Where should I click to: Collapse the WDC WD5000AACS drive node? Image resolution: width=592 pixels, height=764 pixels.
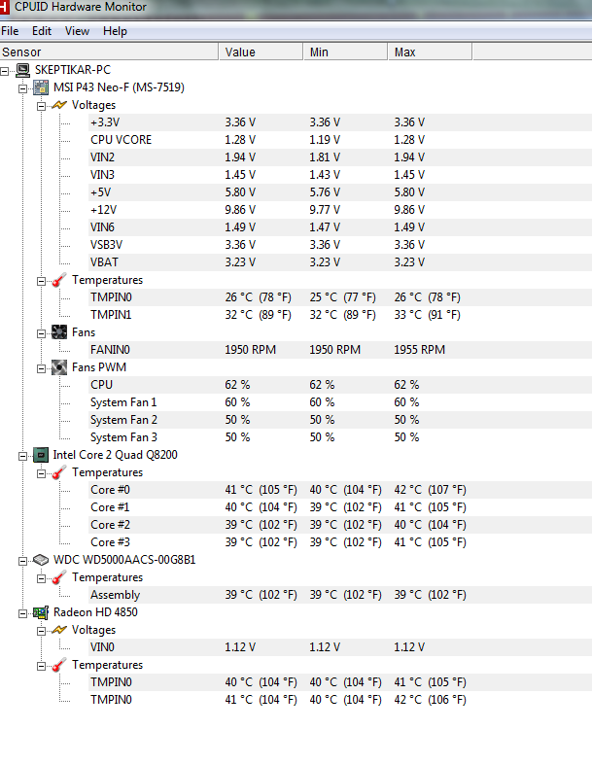[23, 561]
